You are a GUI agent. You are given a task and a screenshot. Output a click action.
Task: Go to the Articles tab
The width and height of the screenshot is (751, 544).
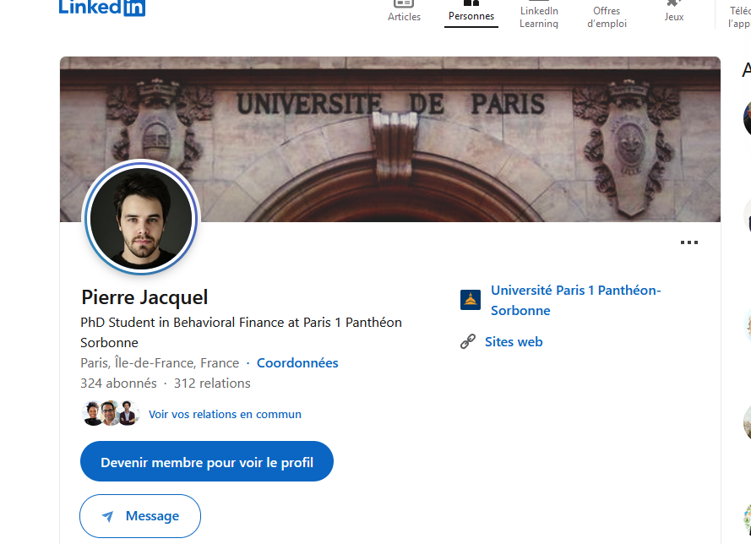tap(404, 12)
